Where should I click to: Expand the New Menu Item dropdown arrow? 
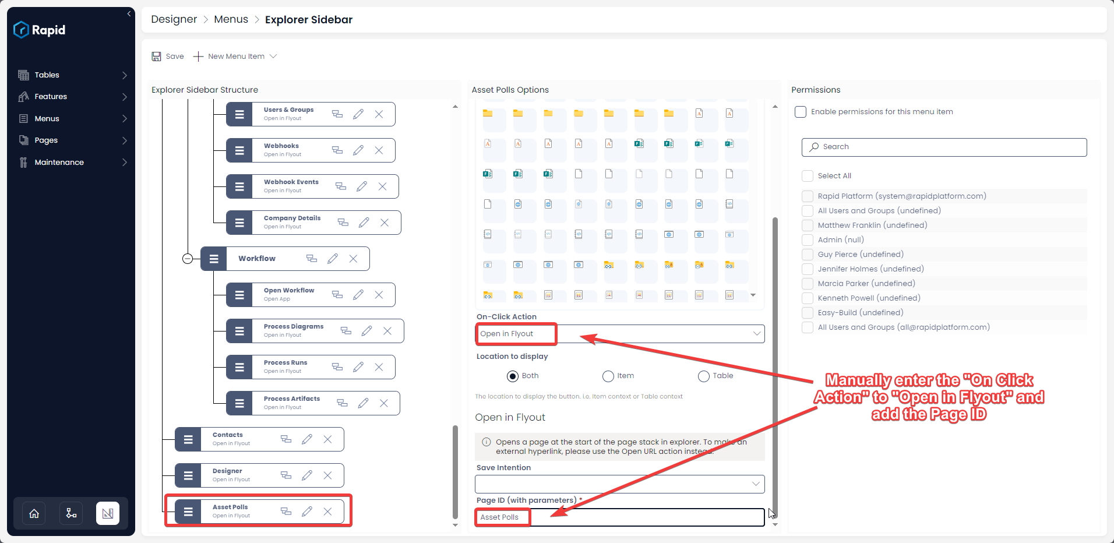[x=273, y=57]
